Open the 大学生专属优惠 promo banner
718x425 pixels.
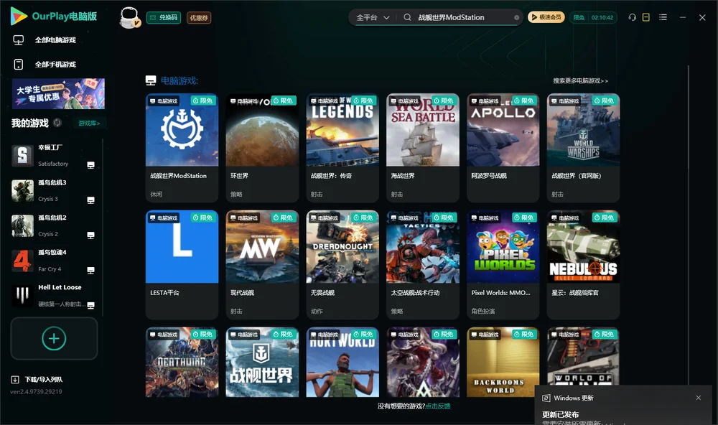pyautogui.click(x=59, y=93)
